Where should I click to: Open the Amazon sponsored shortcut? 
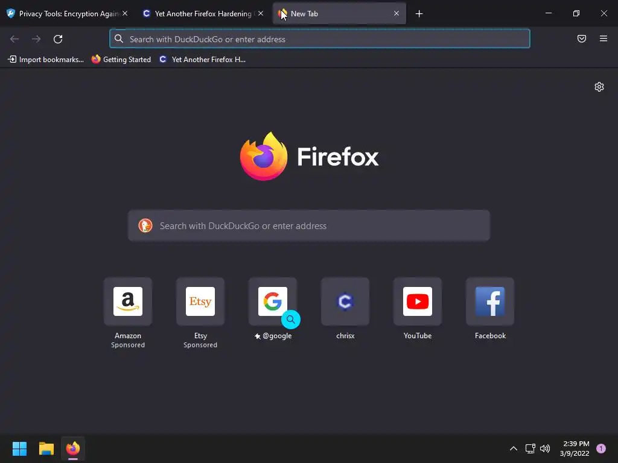click(x=128, y=301)
